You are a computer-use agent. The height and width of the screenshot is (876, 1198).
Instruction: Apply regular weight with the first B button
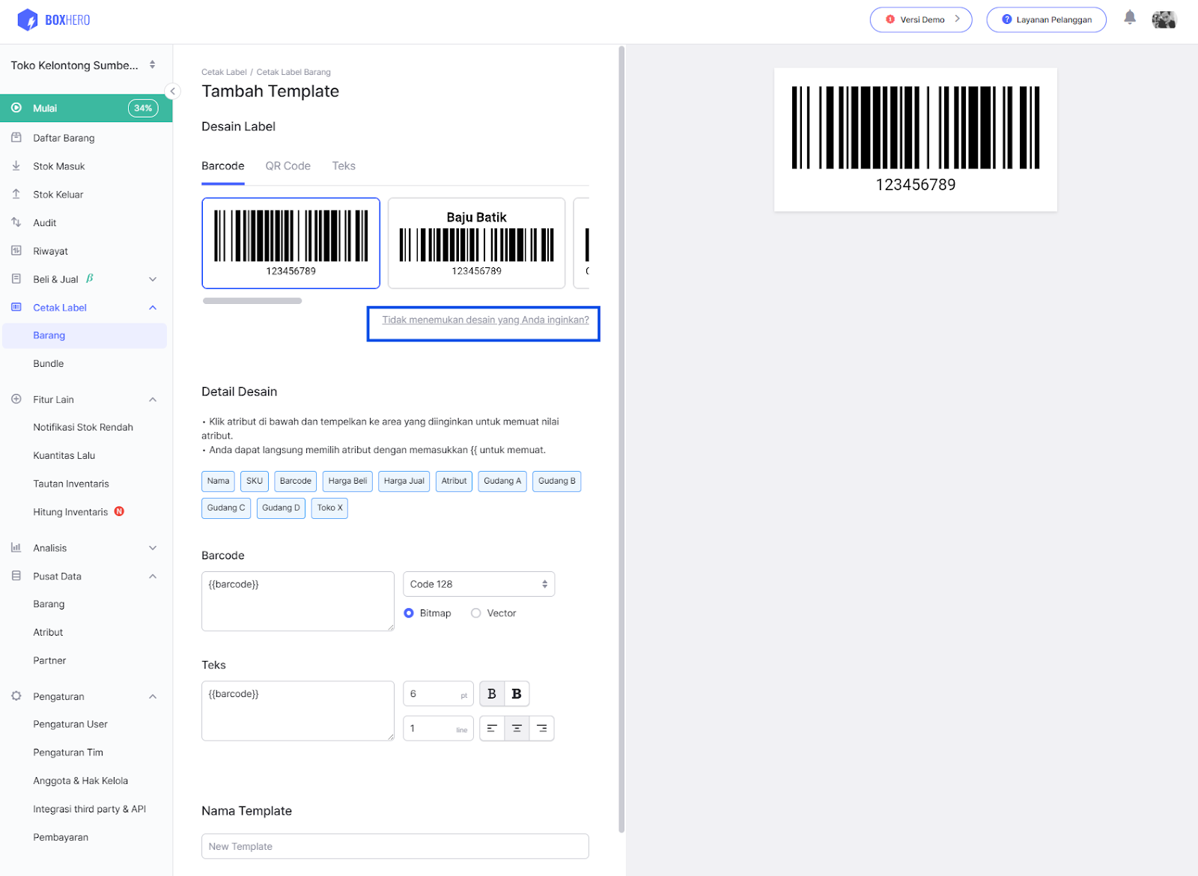[492, 694]
